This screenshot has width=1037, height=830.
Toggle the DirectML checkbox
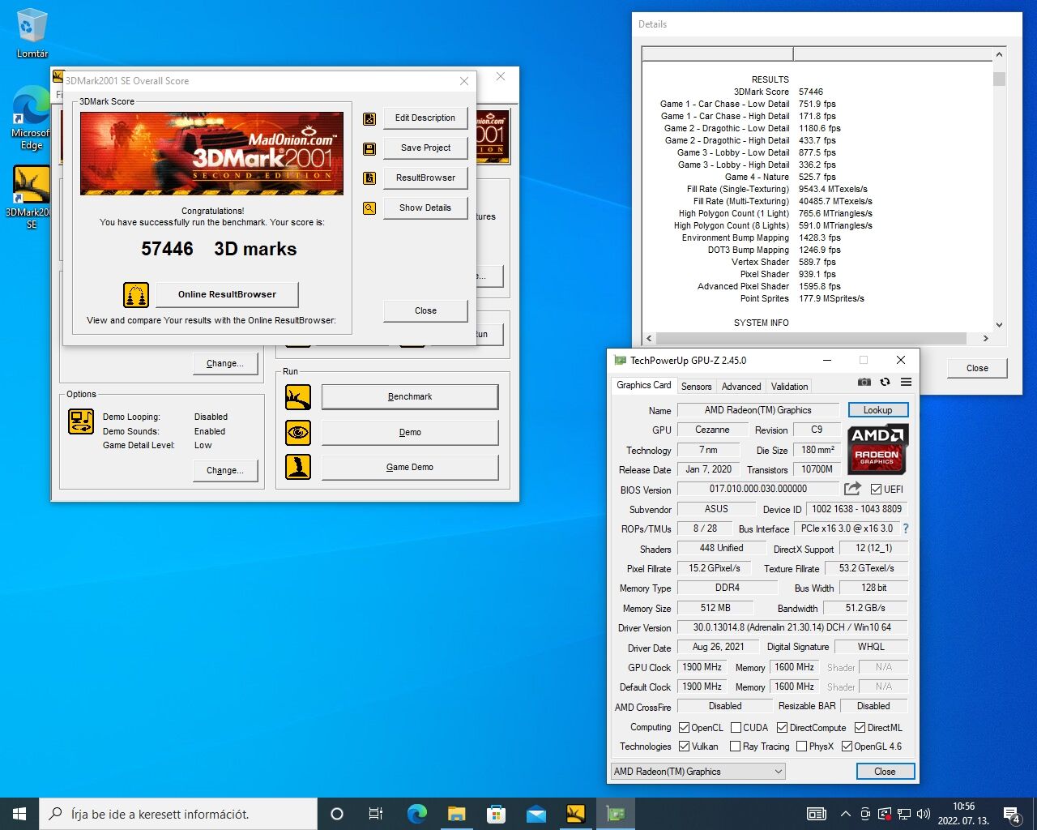coord(860,727)
